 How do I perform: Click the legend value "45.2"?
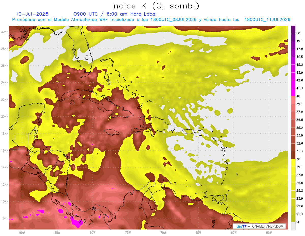(x=300, y=65)
